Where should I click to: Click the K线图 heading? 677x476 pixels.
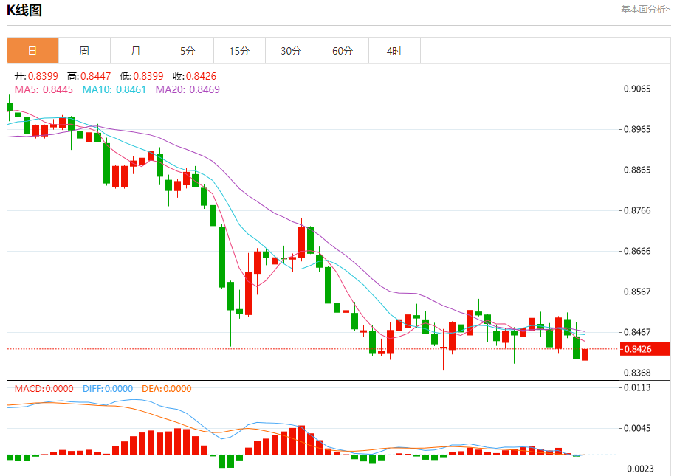[x=24, y=10]
